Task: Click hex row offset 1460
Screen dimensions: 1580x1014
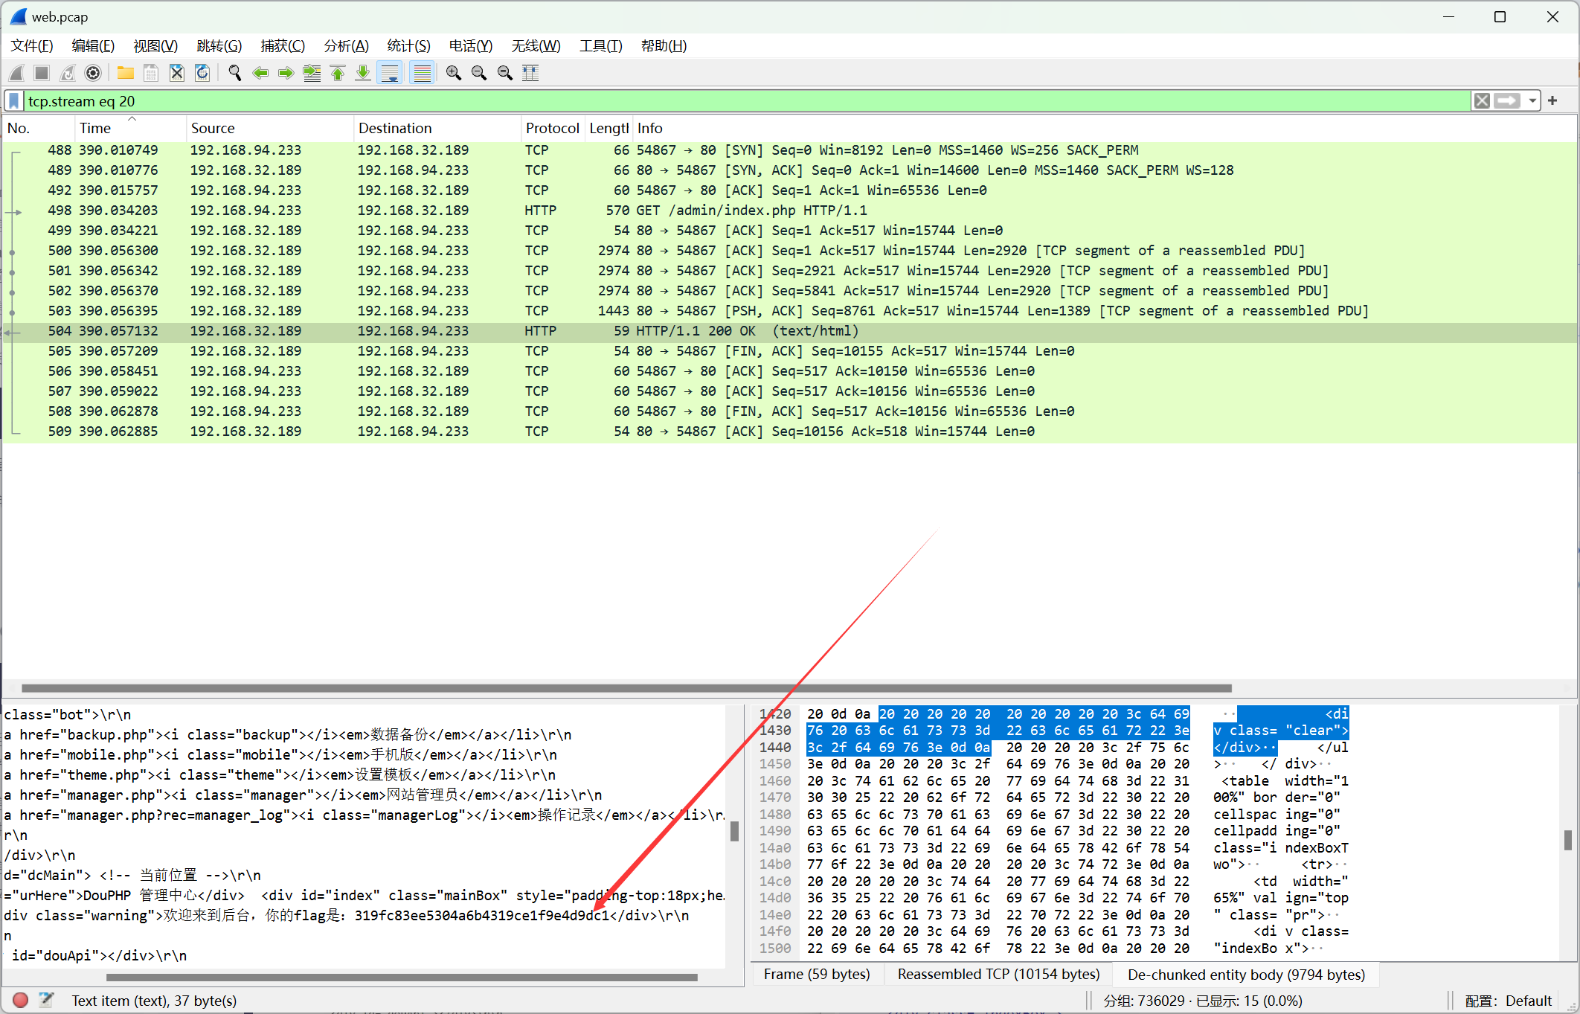Action: click(x=775, y=780)
